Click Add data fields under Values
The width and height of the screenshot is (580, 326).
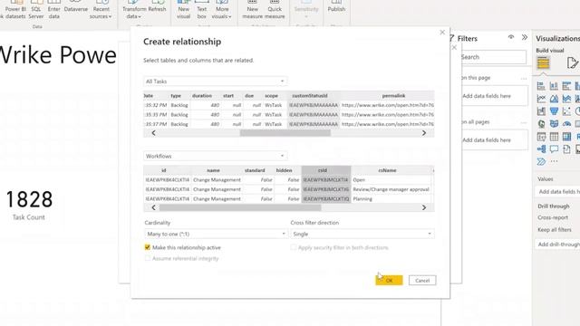tap(558, 191)
